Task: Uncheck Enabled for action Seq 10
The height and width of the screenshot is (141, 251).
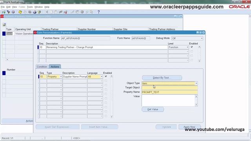Action: click(106, 76)
